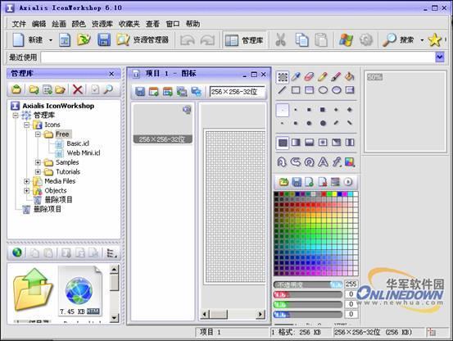The height and width of the screenshot is (341, 453).
Task: Click the gear settings icon in toolbar
Action: tap(366, 40)
